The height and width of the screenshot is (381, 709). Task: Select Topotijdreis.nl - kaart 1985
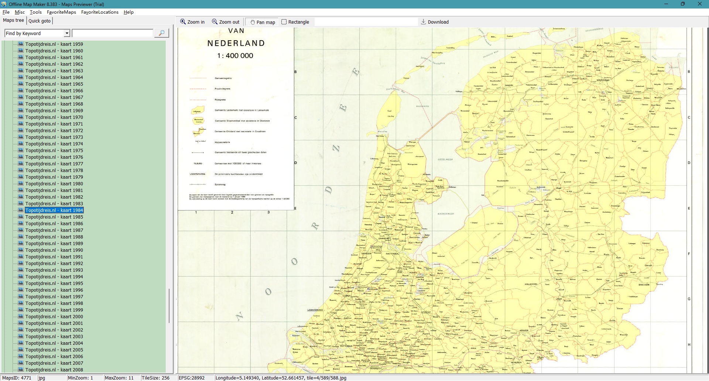tap(54, 217)
